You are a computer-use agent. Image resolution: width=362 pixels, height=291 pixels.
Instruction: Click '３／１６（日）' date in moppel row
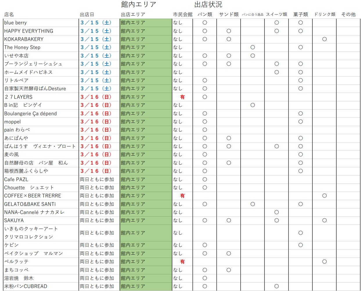pos(96,122)
